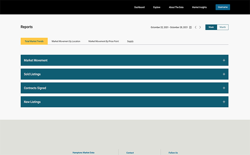Click the Reports page heading
Viewport: 250px width, 155px height.
tap(27, 27)
